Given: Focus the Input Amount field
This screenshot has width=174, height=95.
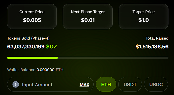Looking at the screenshot, I should click(50, 84).
